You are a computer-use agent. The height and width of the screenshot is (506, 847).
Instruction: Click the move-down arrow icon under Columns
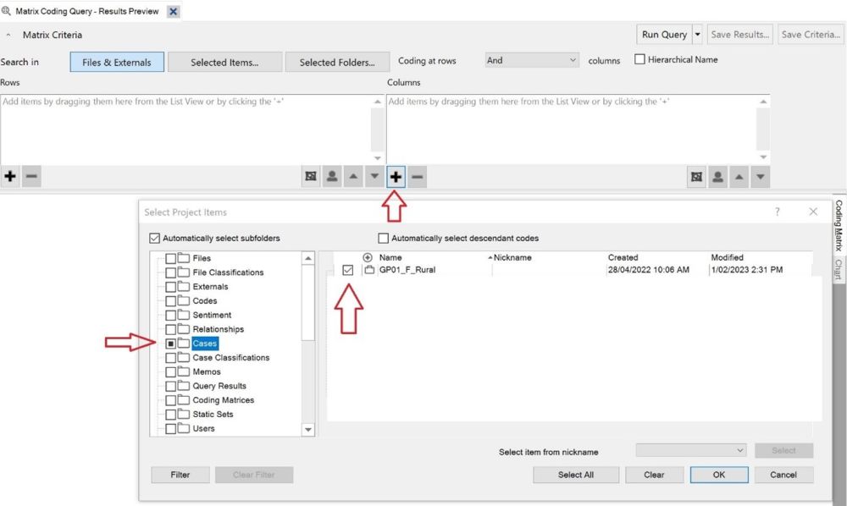coord(761,177)
